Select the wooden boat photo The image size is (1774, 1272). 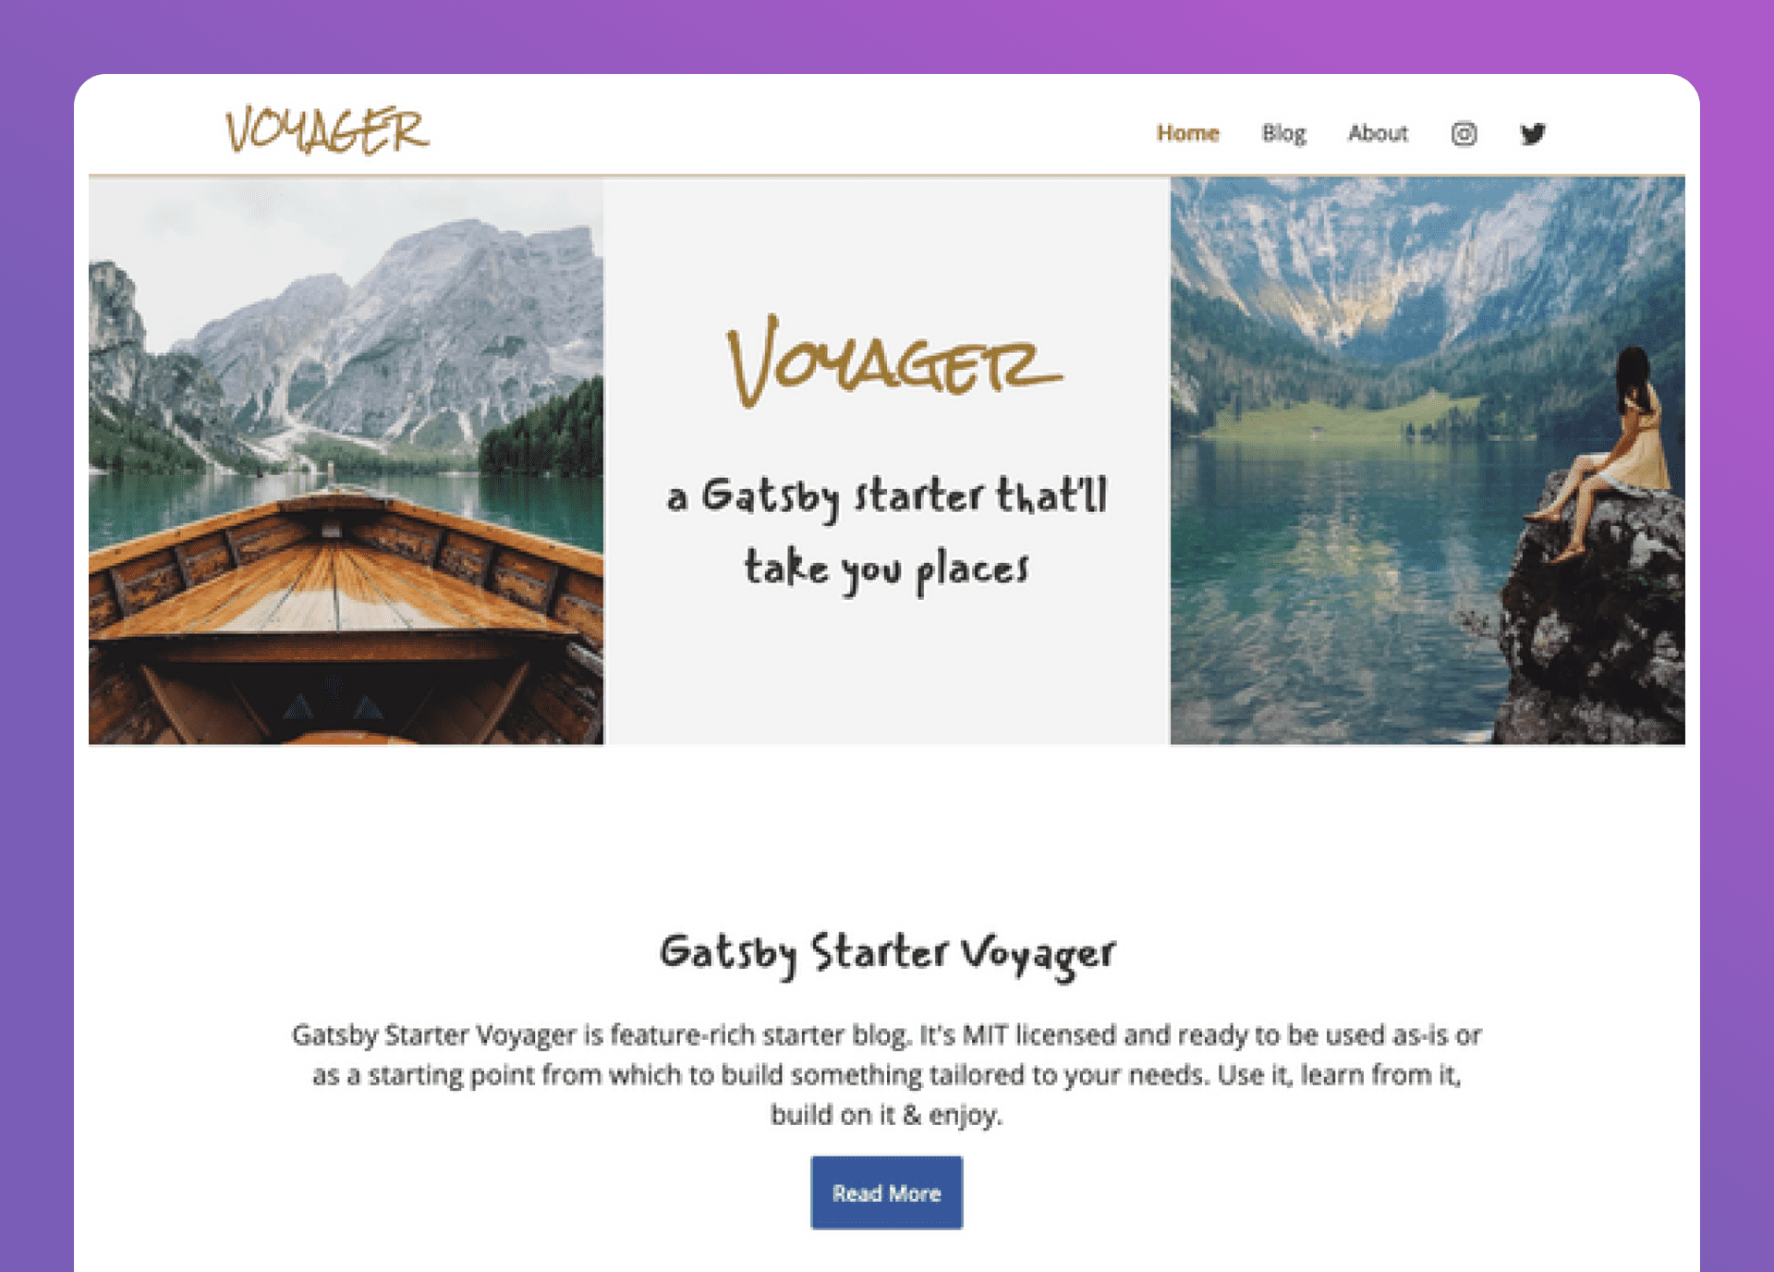tap(346, 460)
